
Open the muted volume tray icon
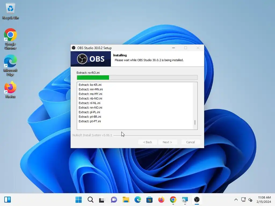click(250, 200)
